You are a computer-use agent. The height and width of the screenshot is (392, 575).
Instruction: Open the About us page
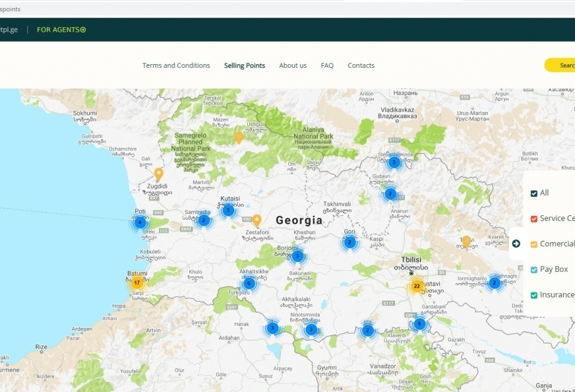click(293, 65)
